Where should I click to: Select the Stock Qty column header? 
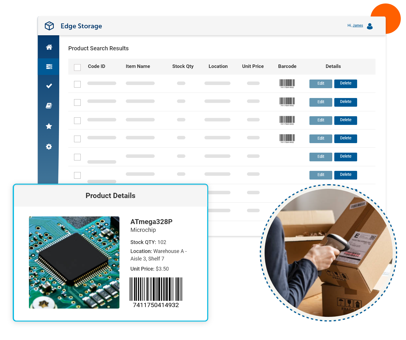click(183, 66)
